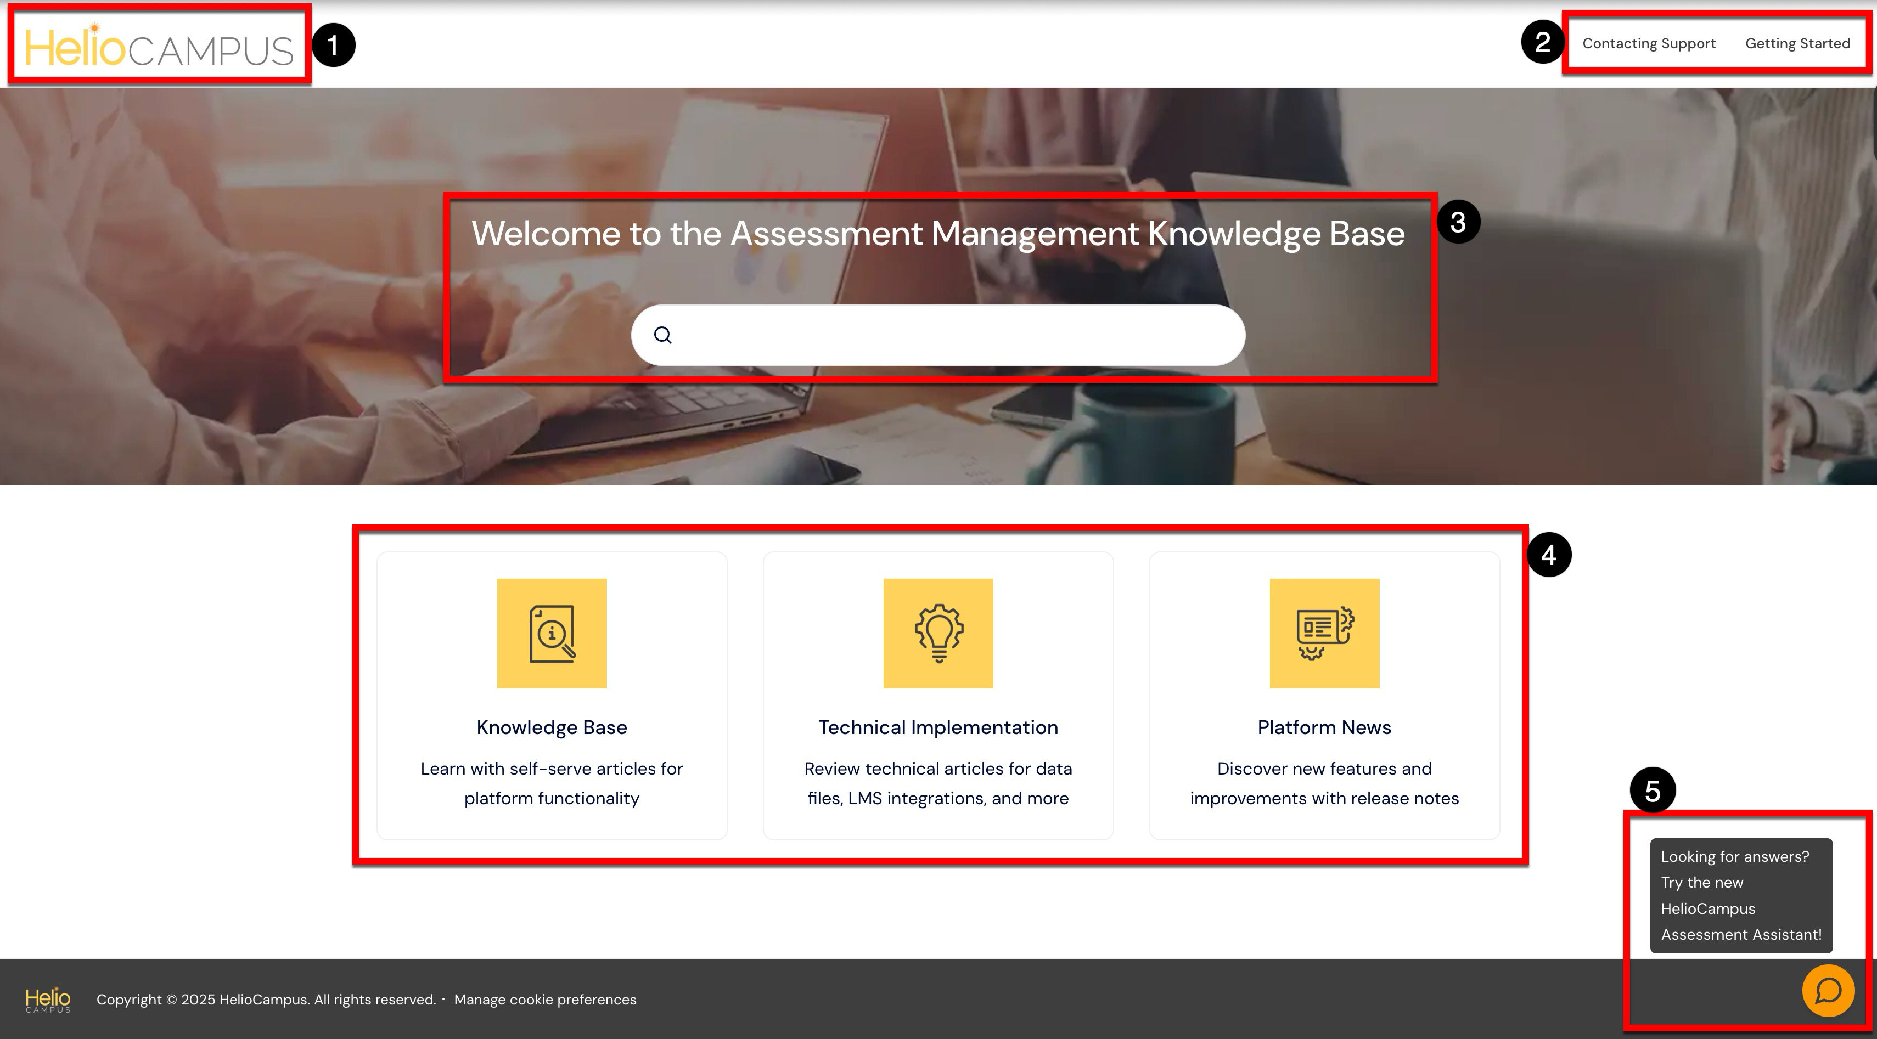
Task: Click the footer copyright text
Action: tap(266, 1000)
